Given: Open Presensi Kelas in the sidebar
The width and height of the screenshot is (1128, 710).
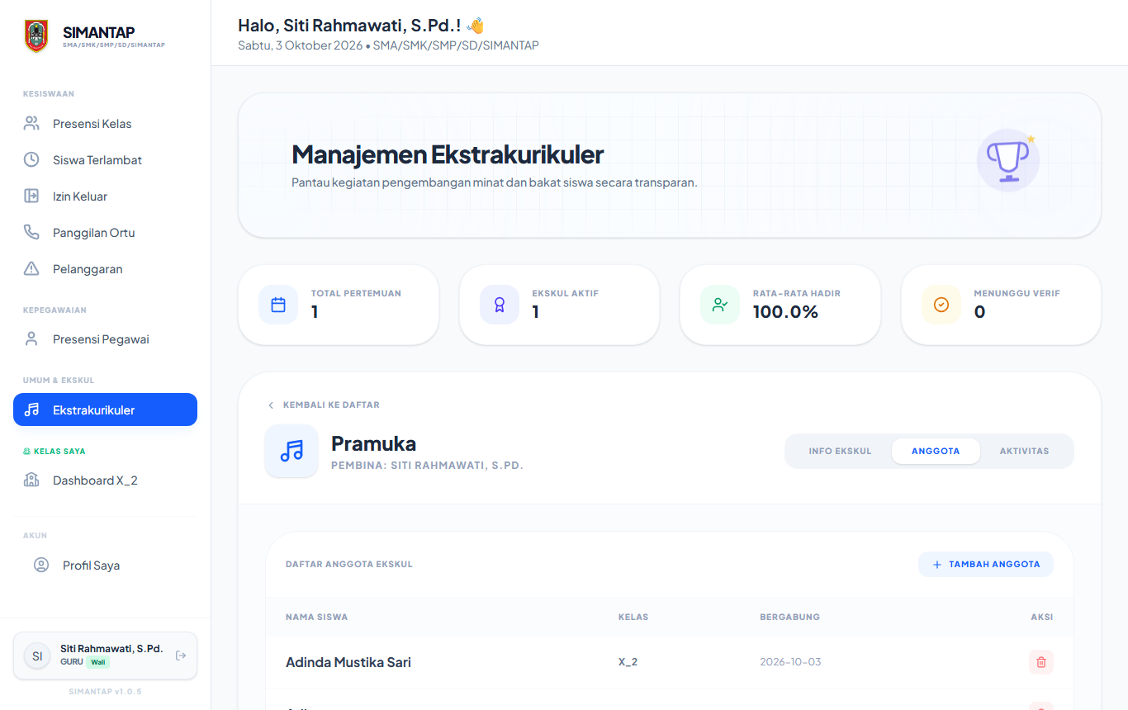Looking at the screenshot, I should point(105,124).
